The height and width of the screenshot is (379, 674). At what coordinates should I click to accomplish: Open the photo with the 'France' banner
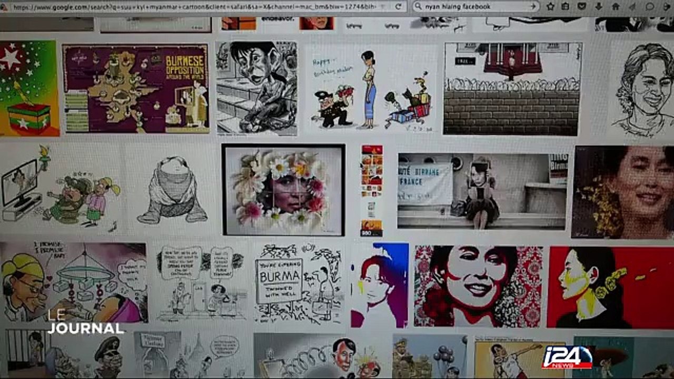(482, 191)
